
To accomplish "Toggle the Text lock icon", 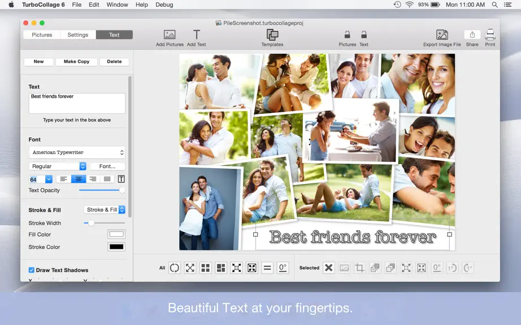I will point(364,34).
